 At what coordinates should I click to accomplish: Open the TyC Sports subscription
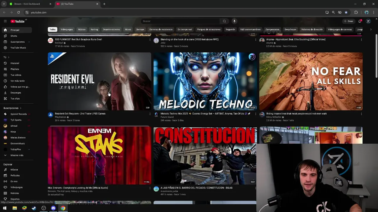[x=17, y=120]
